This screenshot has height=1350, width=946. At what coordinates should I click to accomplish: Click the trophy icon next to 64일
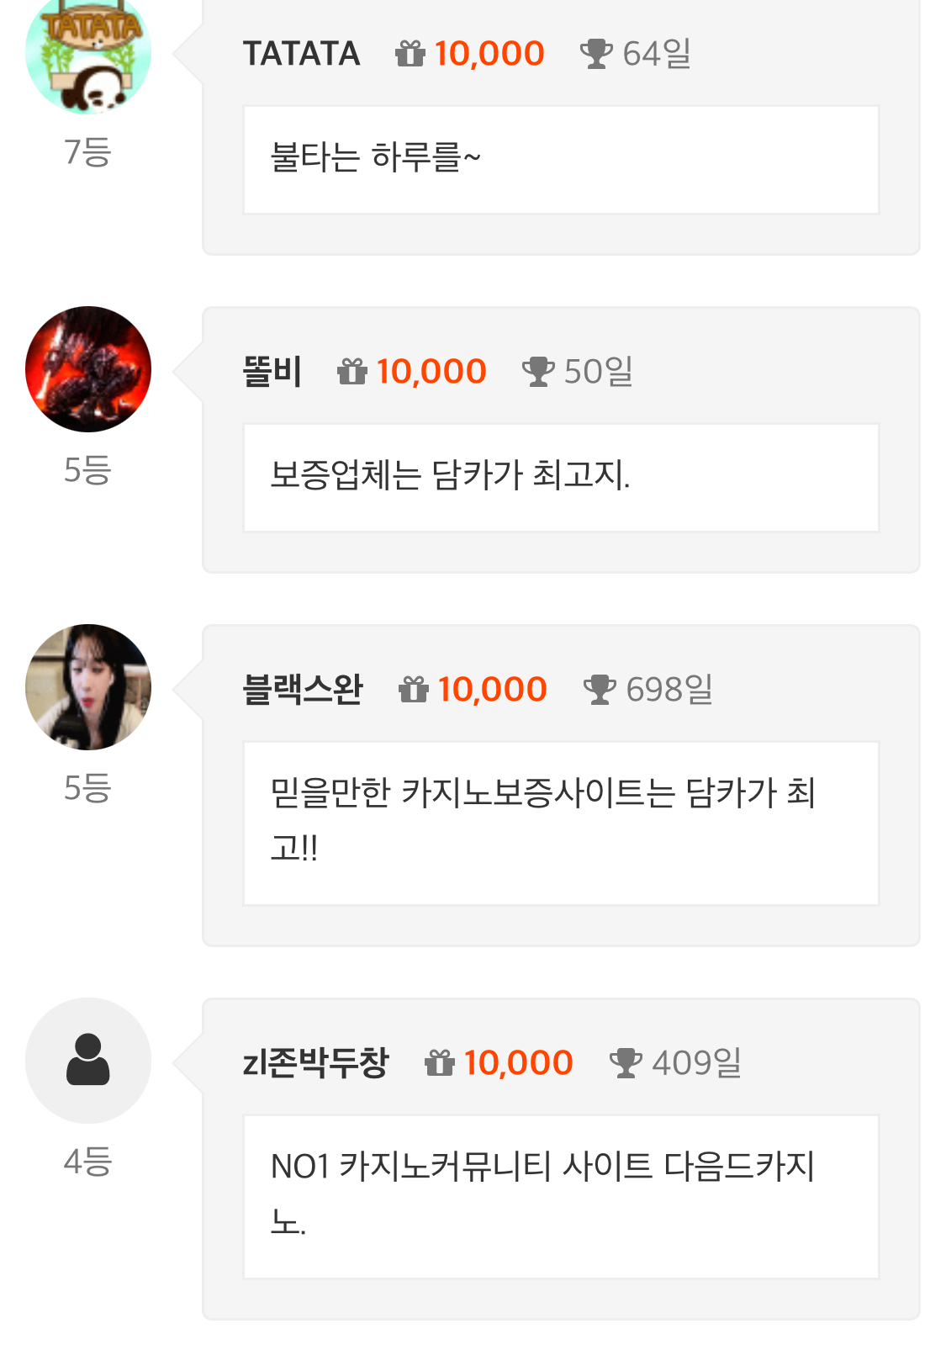pos(596,54)
